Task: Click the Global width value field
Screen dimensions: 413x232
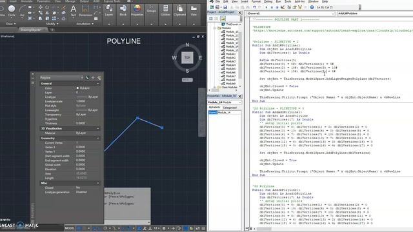Action: (80, 165)
